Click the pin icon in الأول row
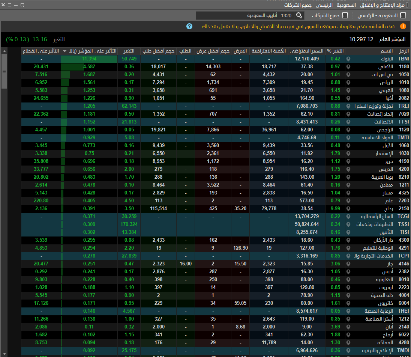 coord(348,146)
